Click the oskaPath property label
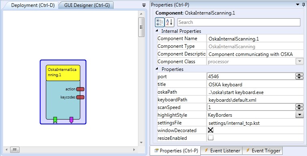 pyautogui.click(x=167, y=92)
